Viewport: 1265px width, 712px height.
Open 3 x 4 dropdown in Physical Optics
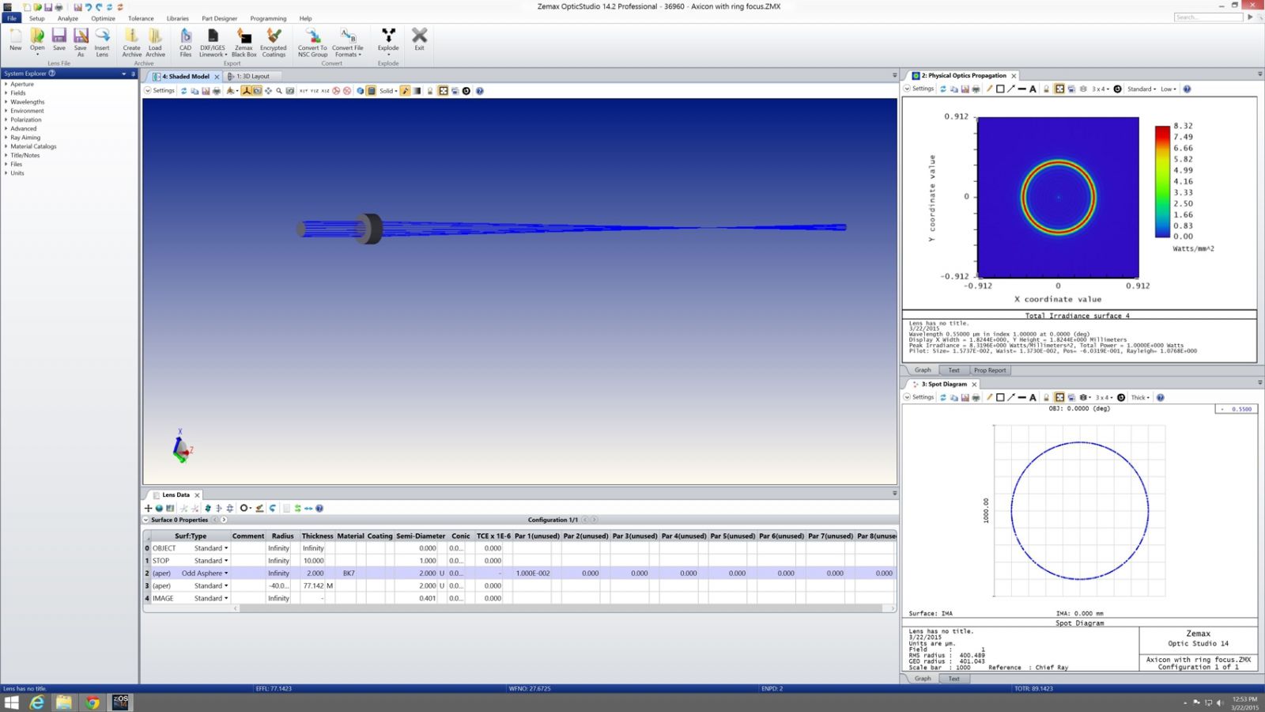1101,89
